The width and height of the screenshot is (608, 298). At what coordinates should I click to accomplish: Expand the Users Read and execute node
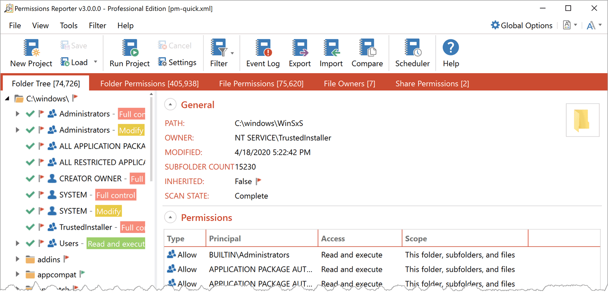click(17, 243)
